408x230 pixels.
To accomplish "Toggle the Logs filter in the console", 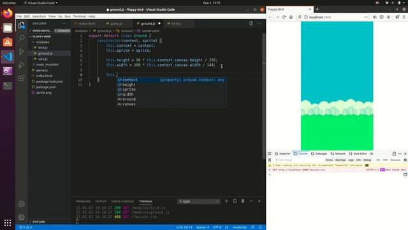I will pos(351,160).
